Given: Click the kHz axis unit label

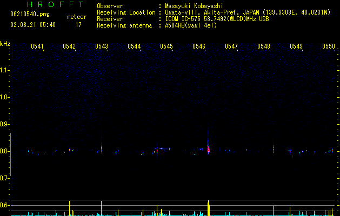Looking at the screenshot, I should pos(5,44).
